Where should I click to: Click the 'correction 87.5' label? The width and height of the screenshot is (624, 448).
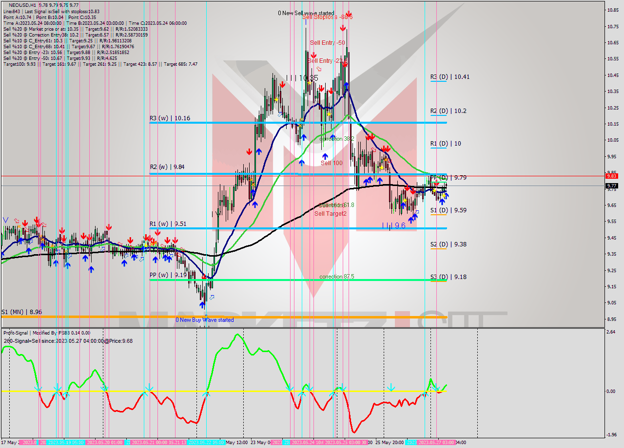337,277
